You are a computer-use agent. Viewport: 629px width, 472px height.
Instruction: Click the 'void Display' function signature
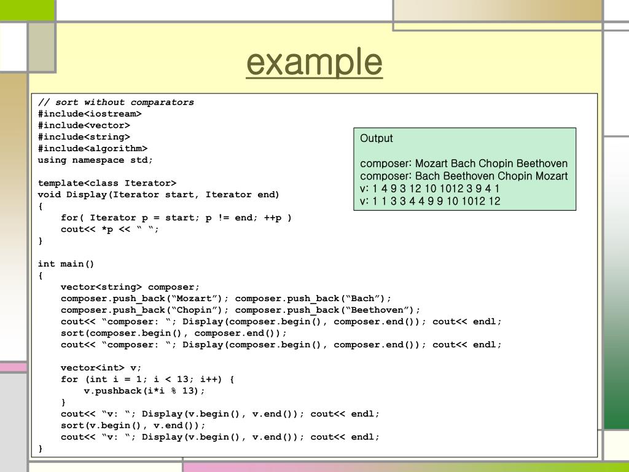tap(158, 195)
